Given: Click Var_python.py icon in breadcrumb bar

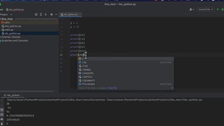Looking at the screenshot, I should (7, 9).
